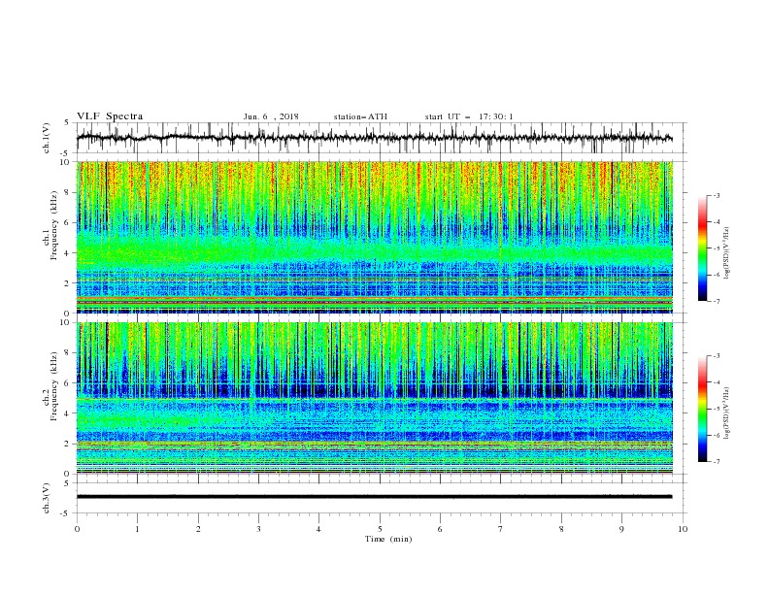This screenshot has height=594, width=769.
Task: Click the time axis tick label "4"
Action: [319, 529]
